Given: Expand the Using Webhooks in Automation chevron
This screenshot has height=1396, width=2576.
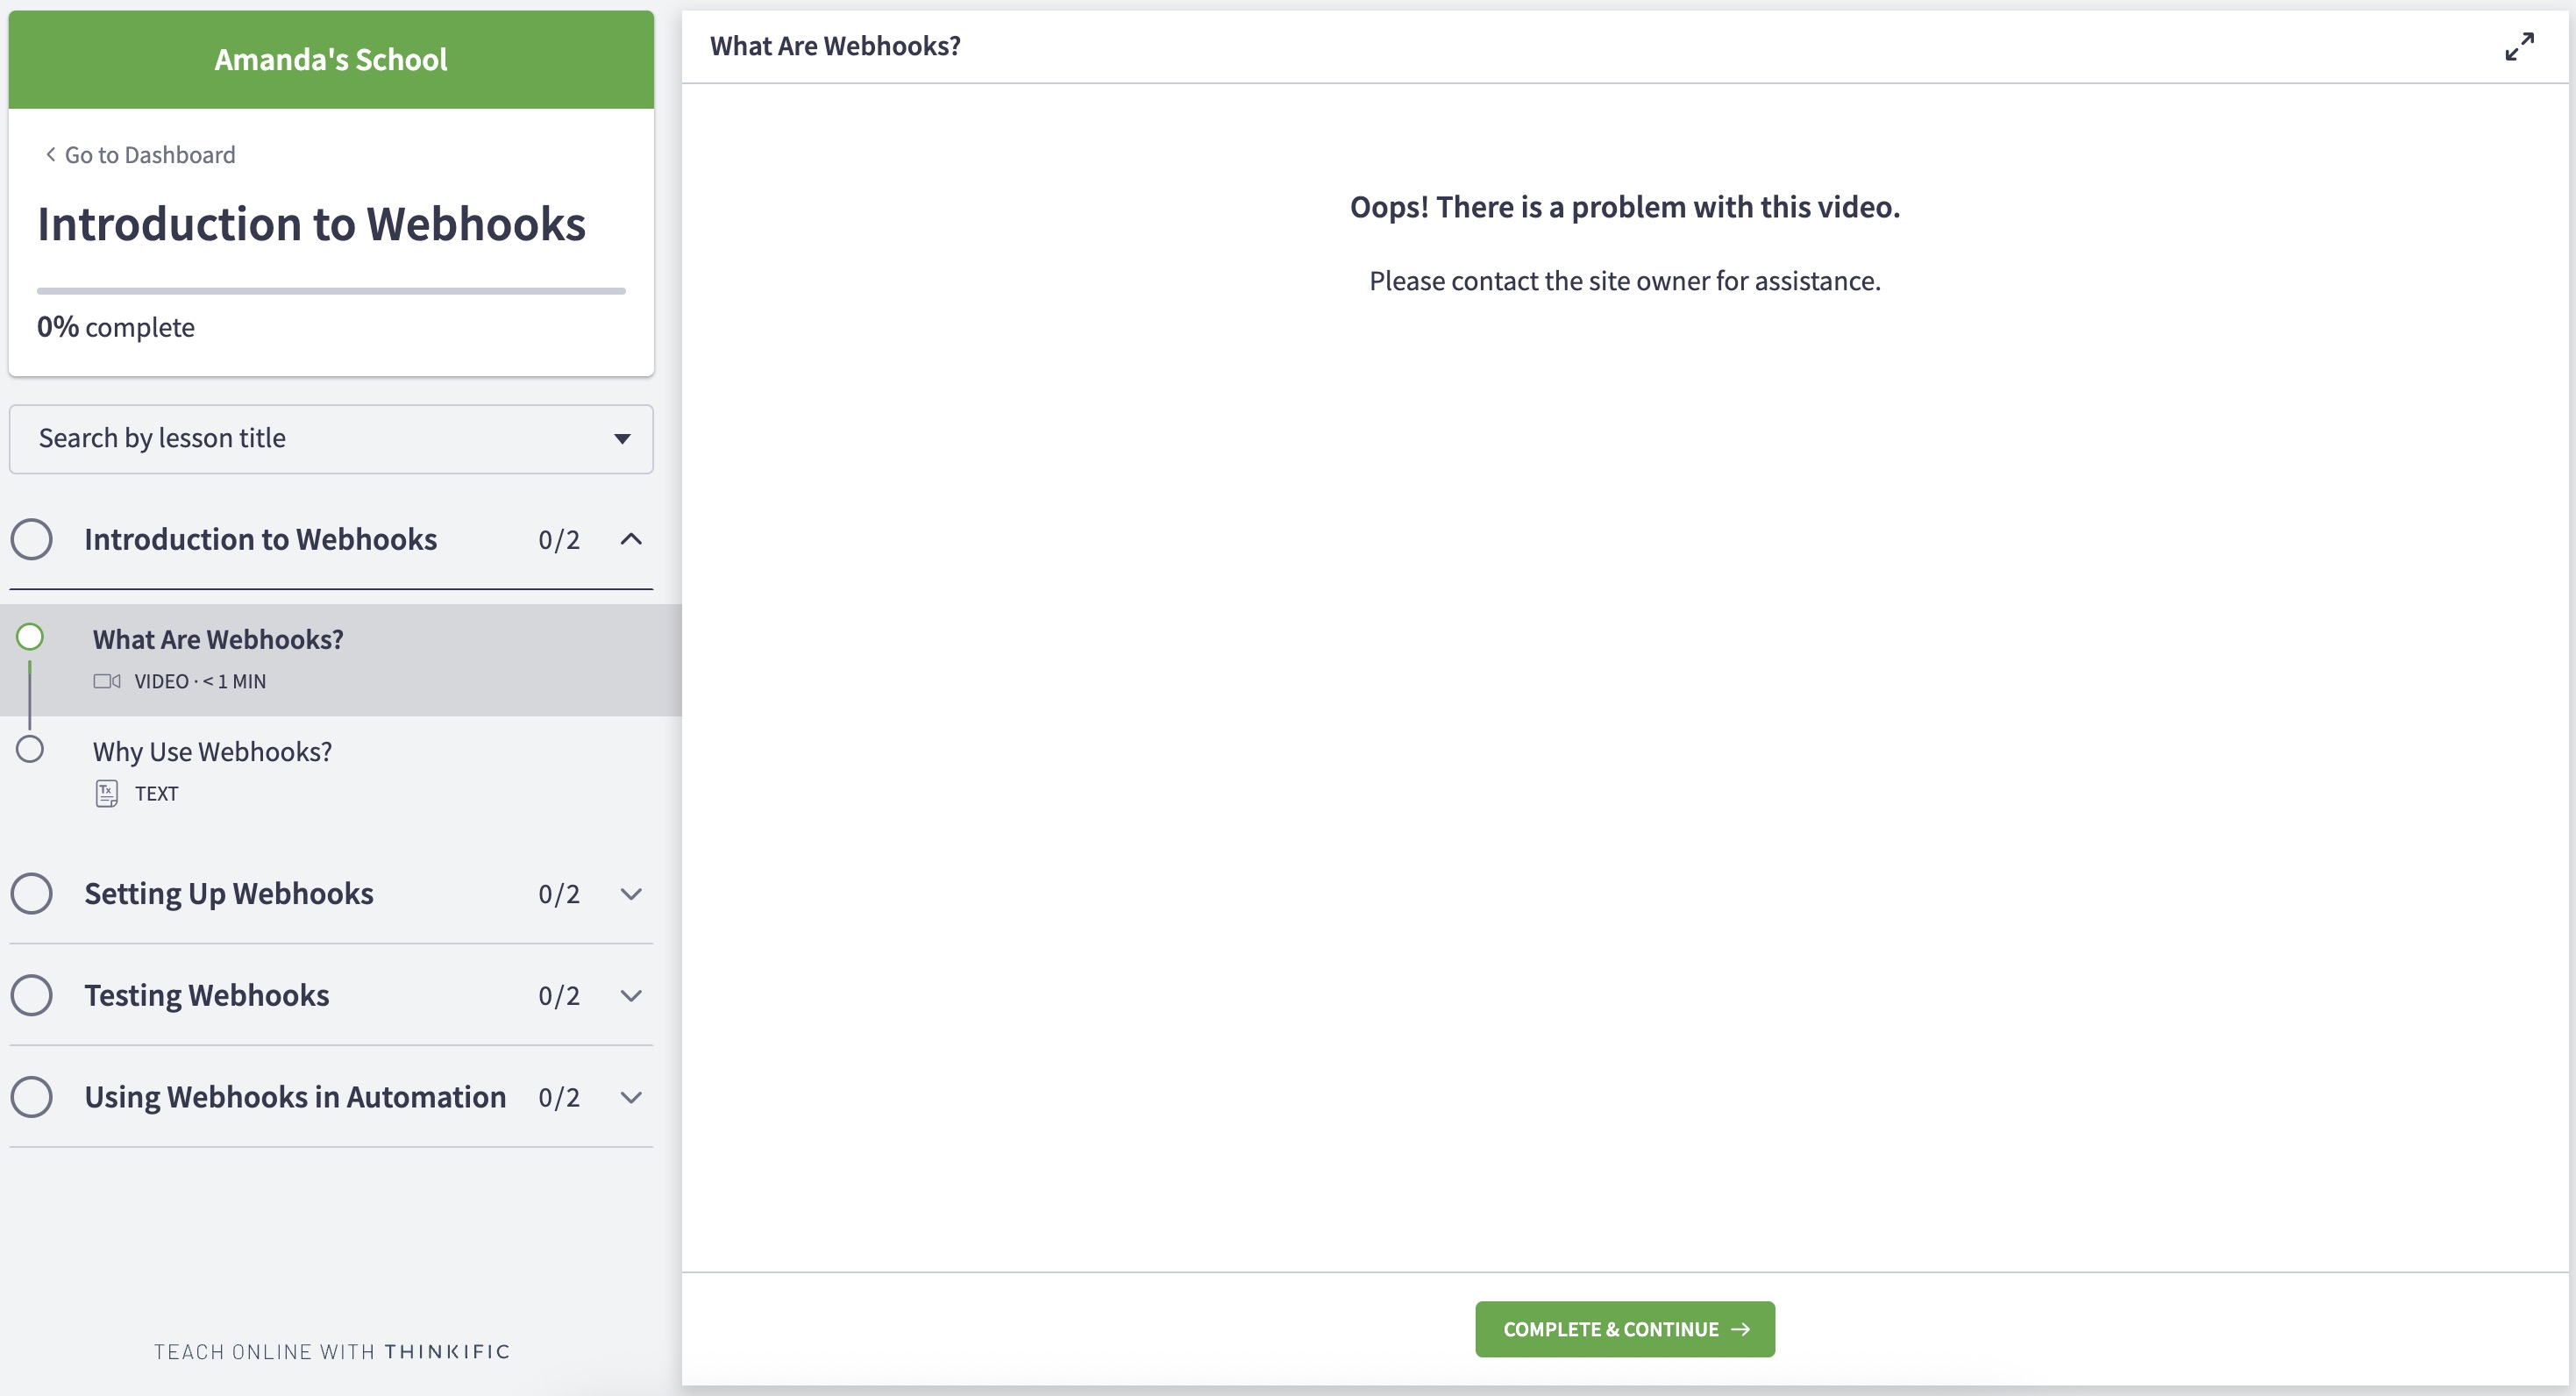Looking at the screenshot, I should 631,1098.
